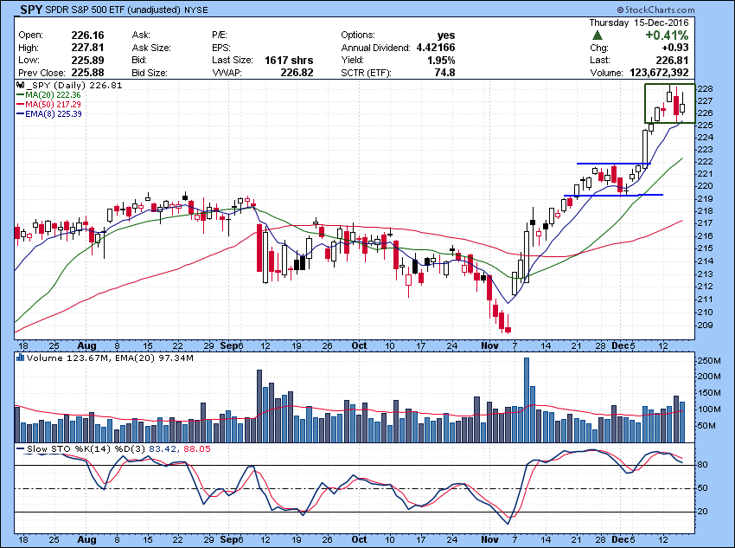Click the Yield value '1.95%'
Viewport: 735px width, 548px height.
(441, 60)
